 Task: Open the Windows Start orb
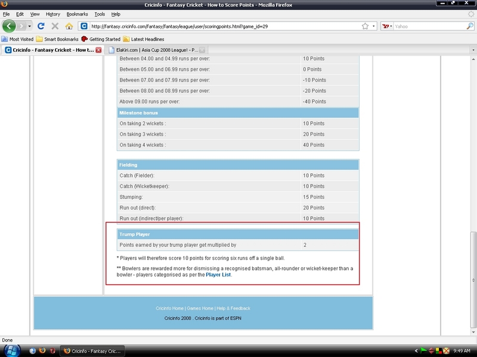[x=12, y=350]
